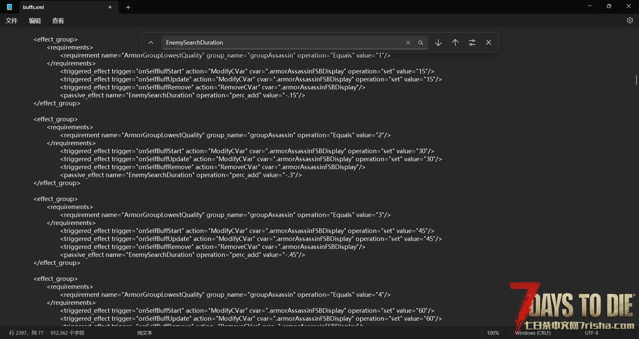Screen dimensions: 639x339
Task: Open Notepad settings gear
Action: pos(630,21)
